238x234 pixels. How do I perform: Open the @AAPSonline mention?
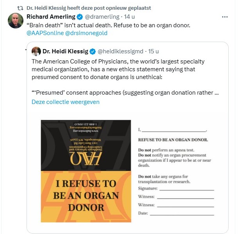tap(42, 33)
